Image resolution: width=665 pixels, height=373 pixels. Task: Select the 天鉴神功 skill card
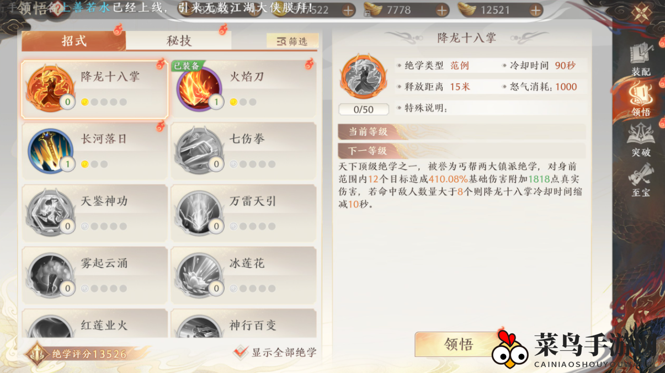(x=94, y=214)
